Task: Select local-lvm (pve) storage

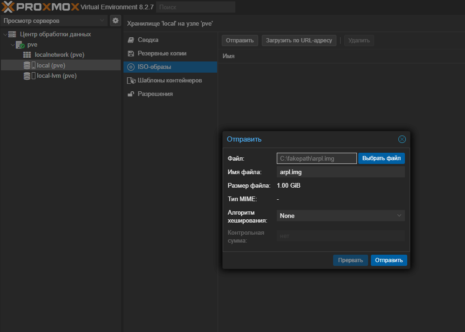Action: coord(61,75)
